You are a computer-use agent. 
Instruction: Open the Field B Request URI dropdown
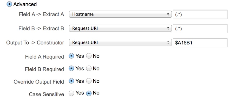[x=120, y=28]
